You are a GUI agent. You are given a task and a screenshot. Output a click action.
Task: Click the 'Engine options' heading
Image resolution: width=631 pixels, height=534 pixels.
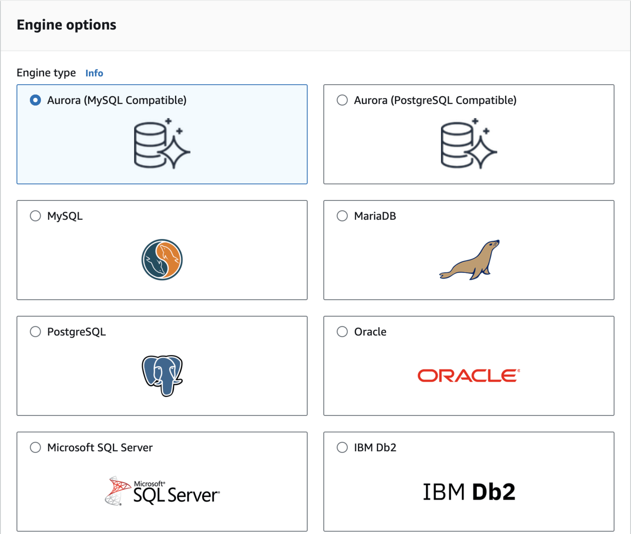(x=66, y=25)
